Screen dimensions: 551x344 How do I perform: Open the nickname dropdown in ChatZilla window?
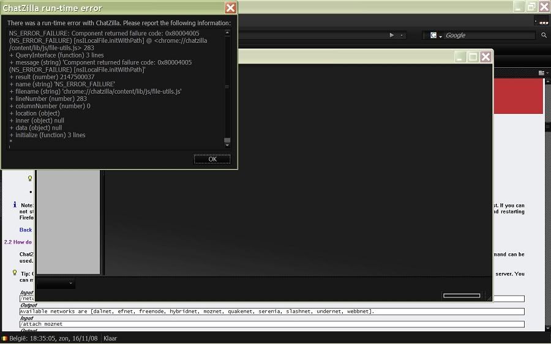56,283
